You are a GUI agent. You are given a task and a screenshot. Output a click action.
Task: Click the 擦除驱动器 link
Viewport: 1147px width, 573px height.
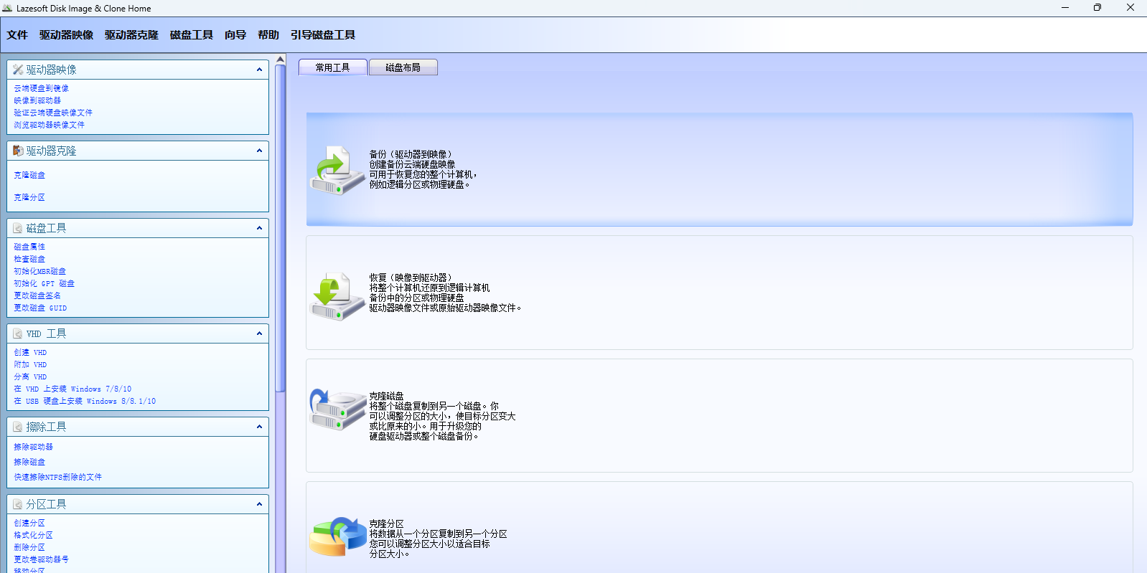(34, 447)
